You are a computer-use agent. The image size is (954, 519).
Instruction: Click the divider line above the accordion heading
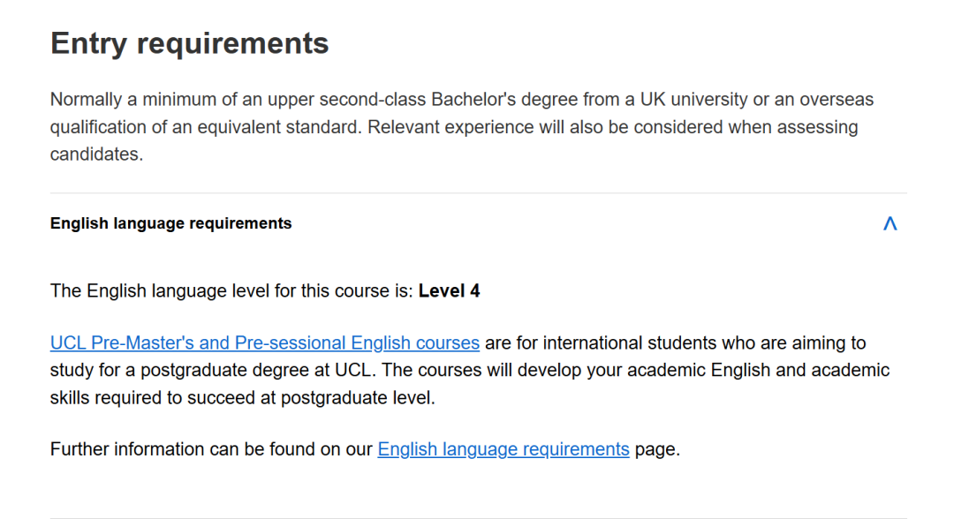[478, 193]
